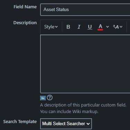The image size is (130, 130).
Task: Select text 'You can include Wiki markup.'
Action: point(69,112)
